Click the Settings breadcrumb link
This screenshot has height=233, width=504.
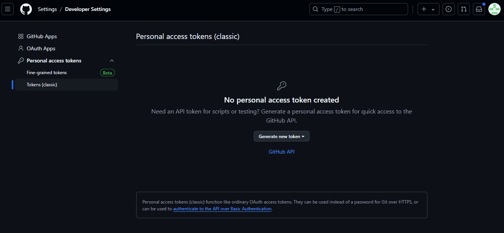click(x=47, y=9)
